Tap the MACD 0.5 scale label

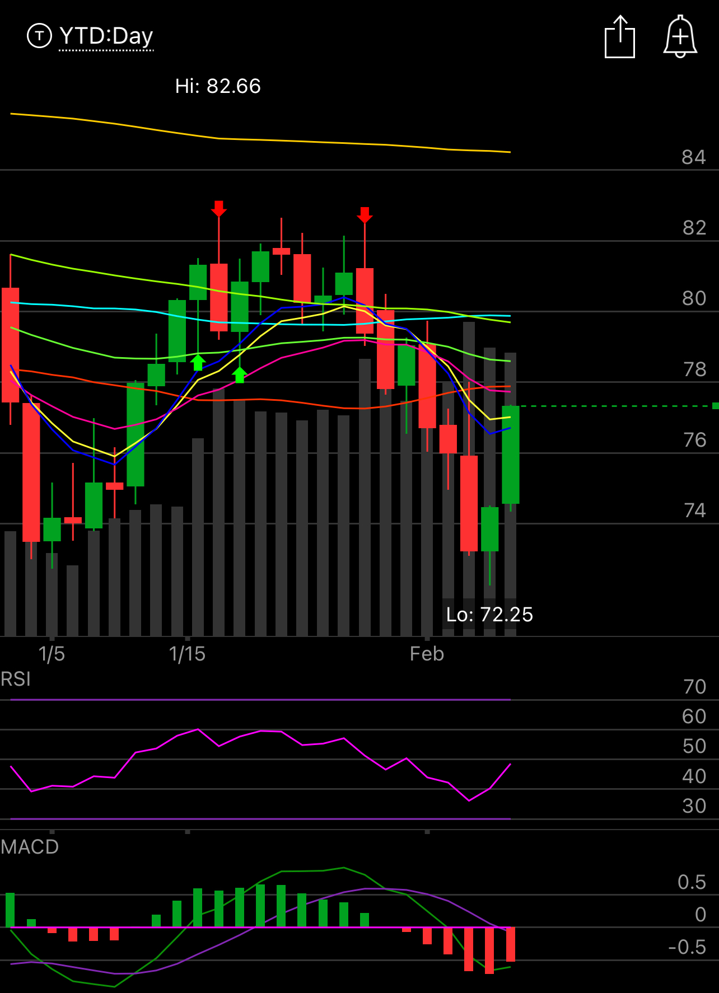point(692,882)
